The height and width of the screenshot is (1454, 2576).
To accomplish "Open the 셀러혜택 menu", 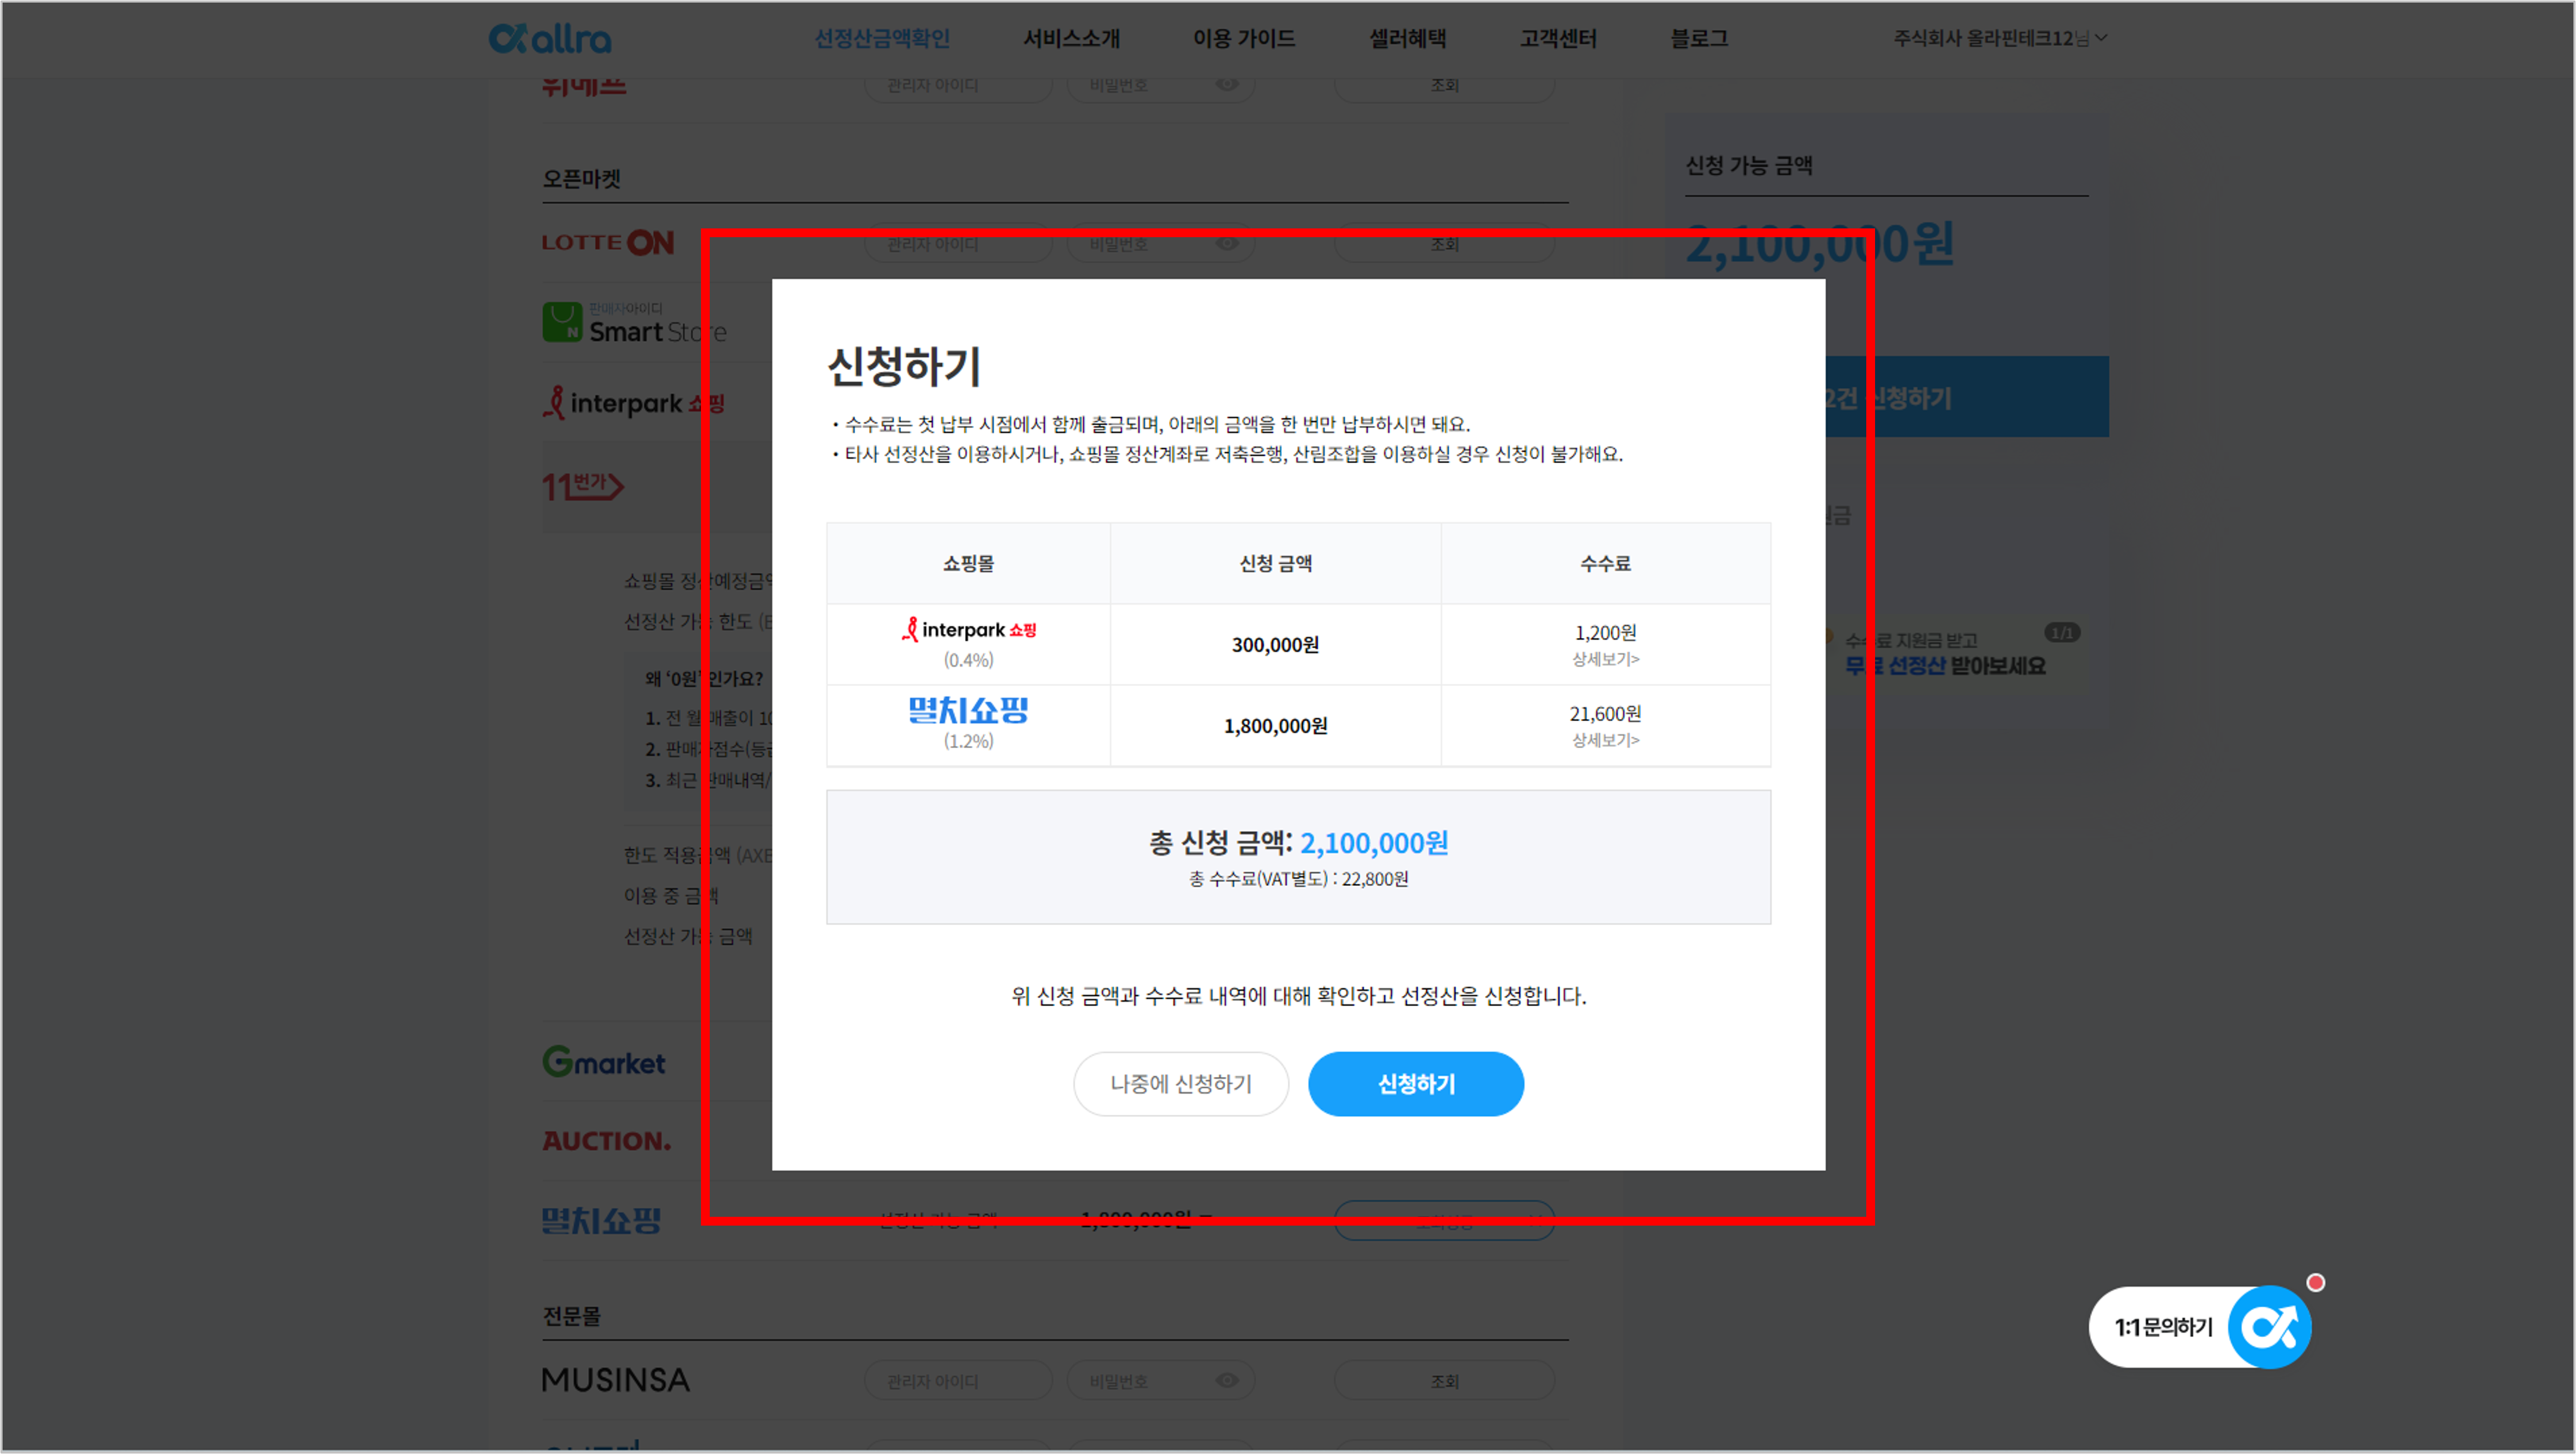I will 1407,38.
